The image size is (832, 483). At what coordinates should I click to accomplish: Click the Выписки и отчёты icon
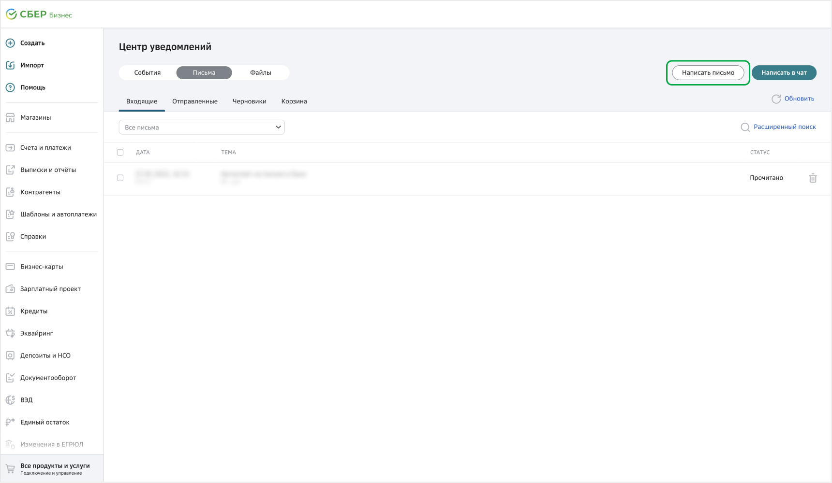pos(10,170)
